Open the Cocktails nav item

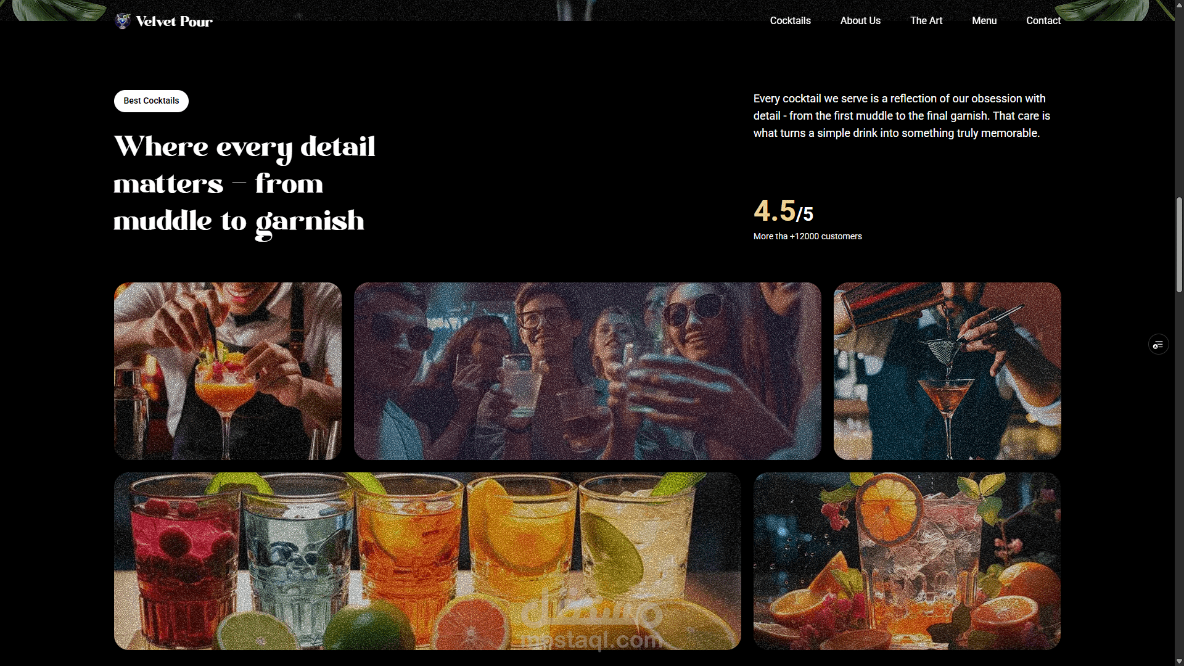pos(790,21)
